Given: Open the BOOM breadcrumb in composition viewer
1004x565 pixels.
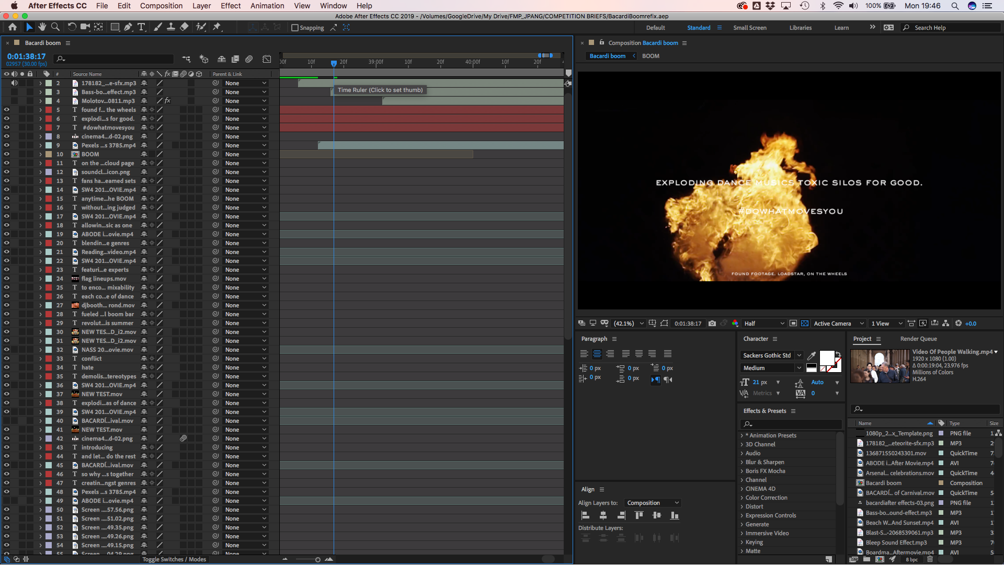Looking at the screenshot, I should coord(651,56).
